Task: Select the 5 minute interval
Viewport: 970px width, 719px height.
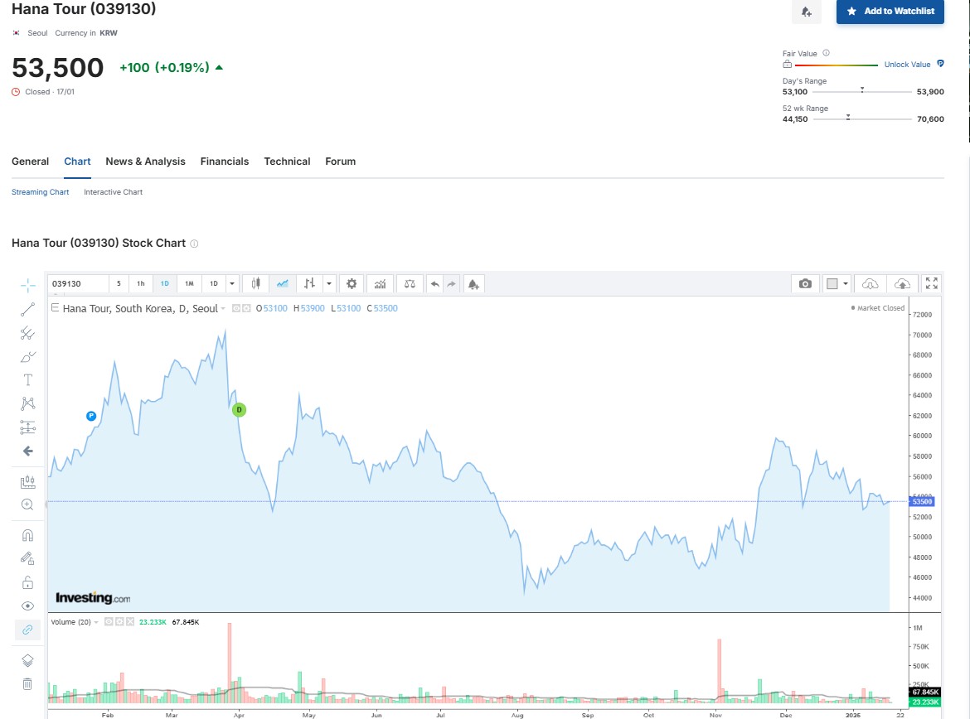Action: [x=119, y=284]
